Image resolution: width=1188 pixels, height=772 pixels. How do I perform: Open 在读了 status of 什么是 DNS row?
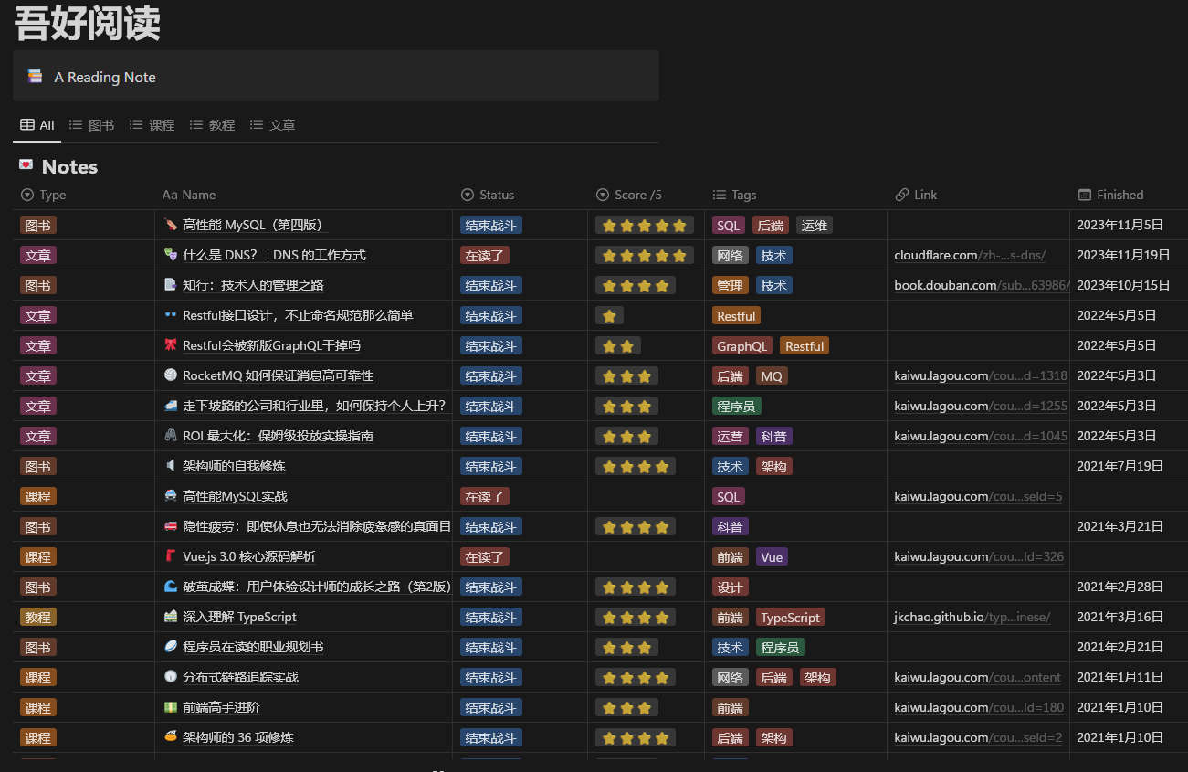coord(485,255)
